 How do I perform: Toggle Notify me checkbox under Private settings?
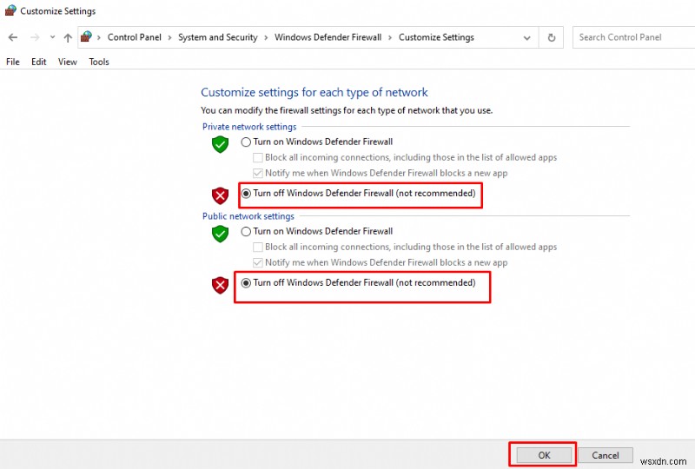257,174
